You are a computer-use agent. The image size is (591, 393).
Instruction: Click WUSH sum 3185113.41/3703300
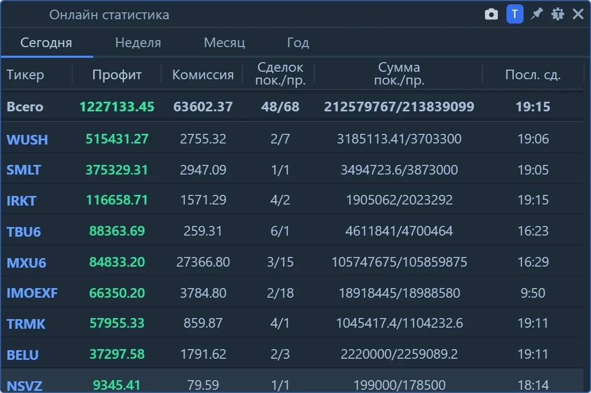click(x=399, y=139)
